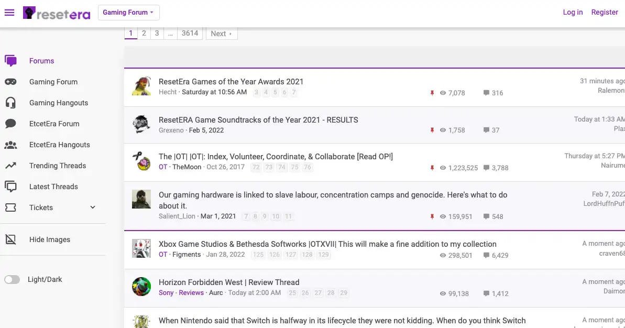Viewport: 625px width, 328px height.
Task: Click the Reviews prefix tag
Action: pyautogui.click(x=191, y=292)
